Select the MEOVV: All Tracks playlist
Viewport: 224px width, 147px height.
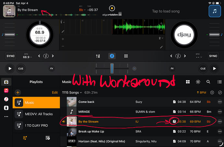coord(36,114)
